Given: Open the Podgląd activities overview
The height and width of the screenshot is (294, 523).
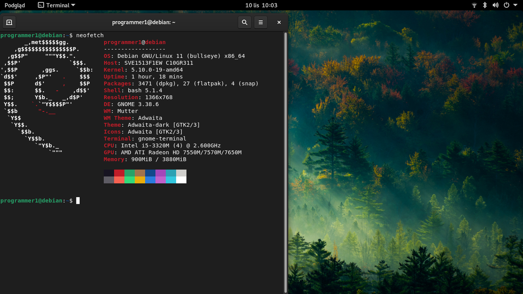Looking at the screenshot, I should 15,5.
